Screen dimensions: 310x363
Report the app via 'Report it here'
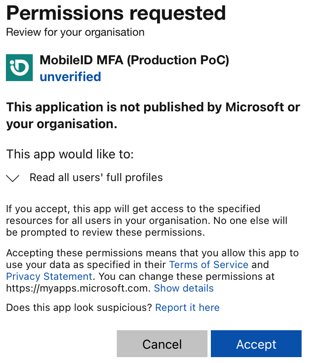coord(187,308)
